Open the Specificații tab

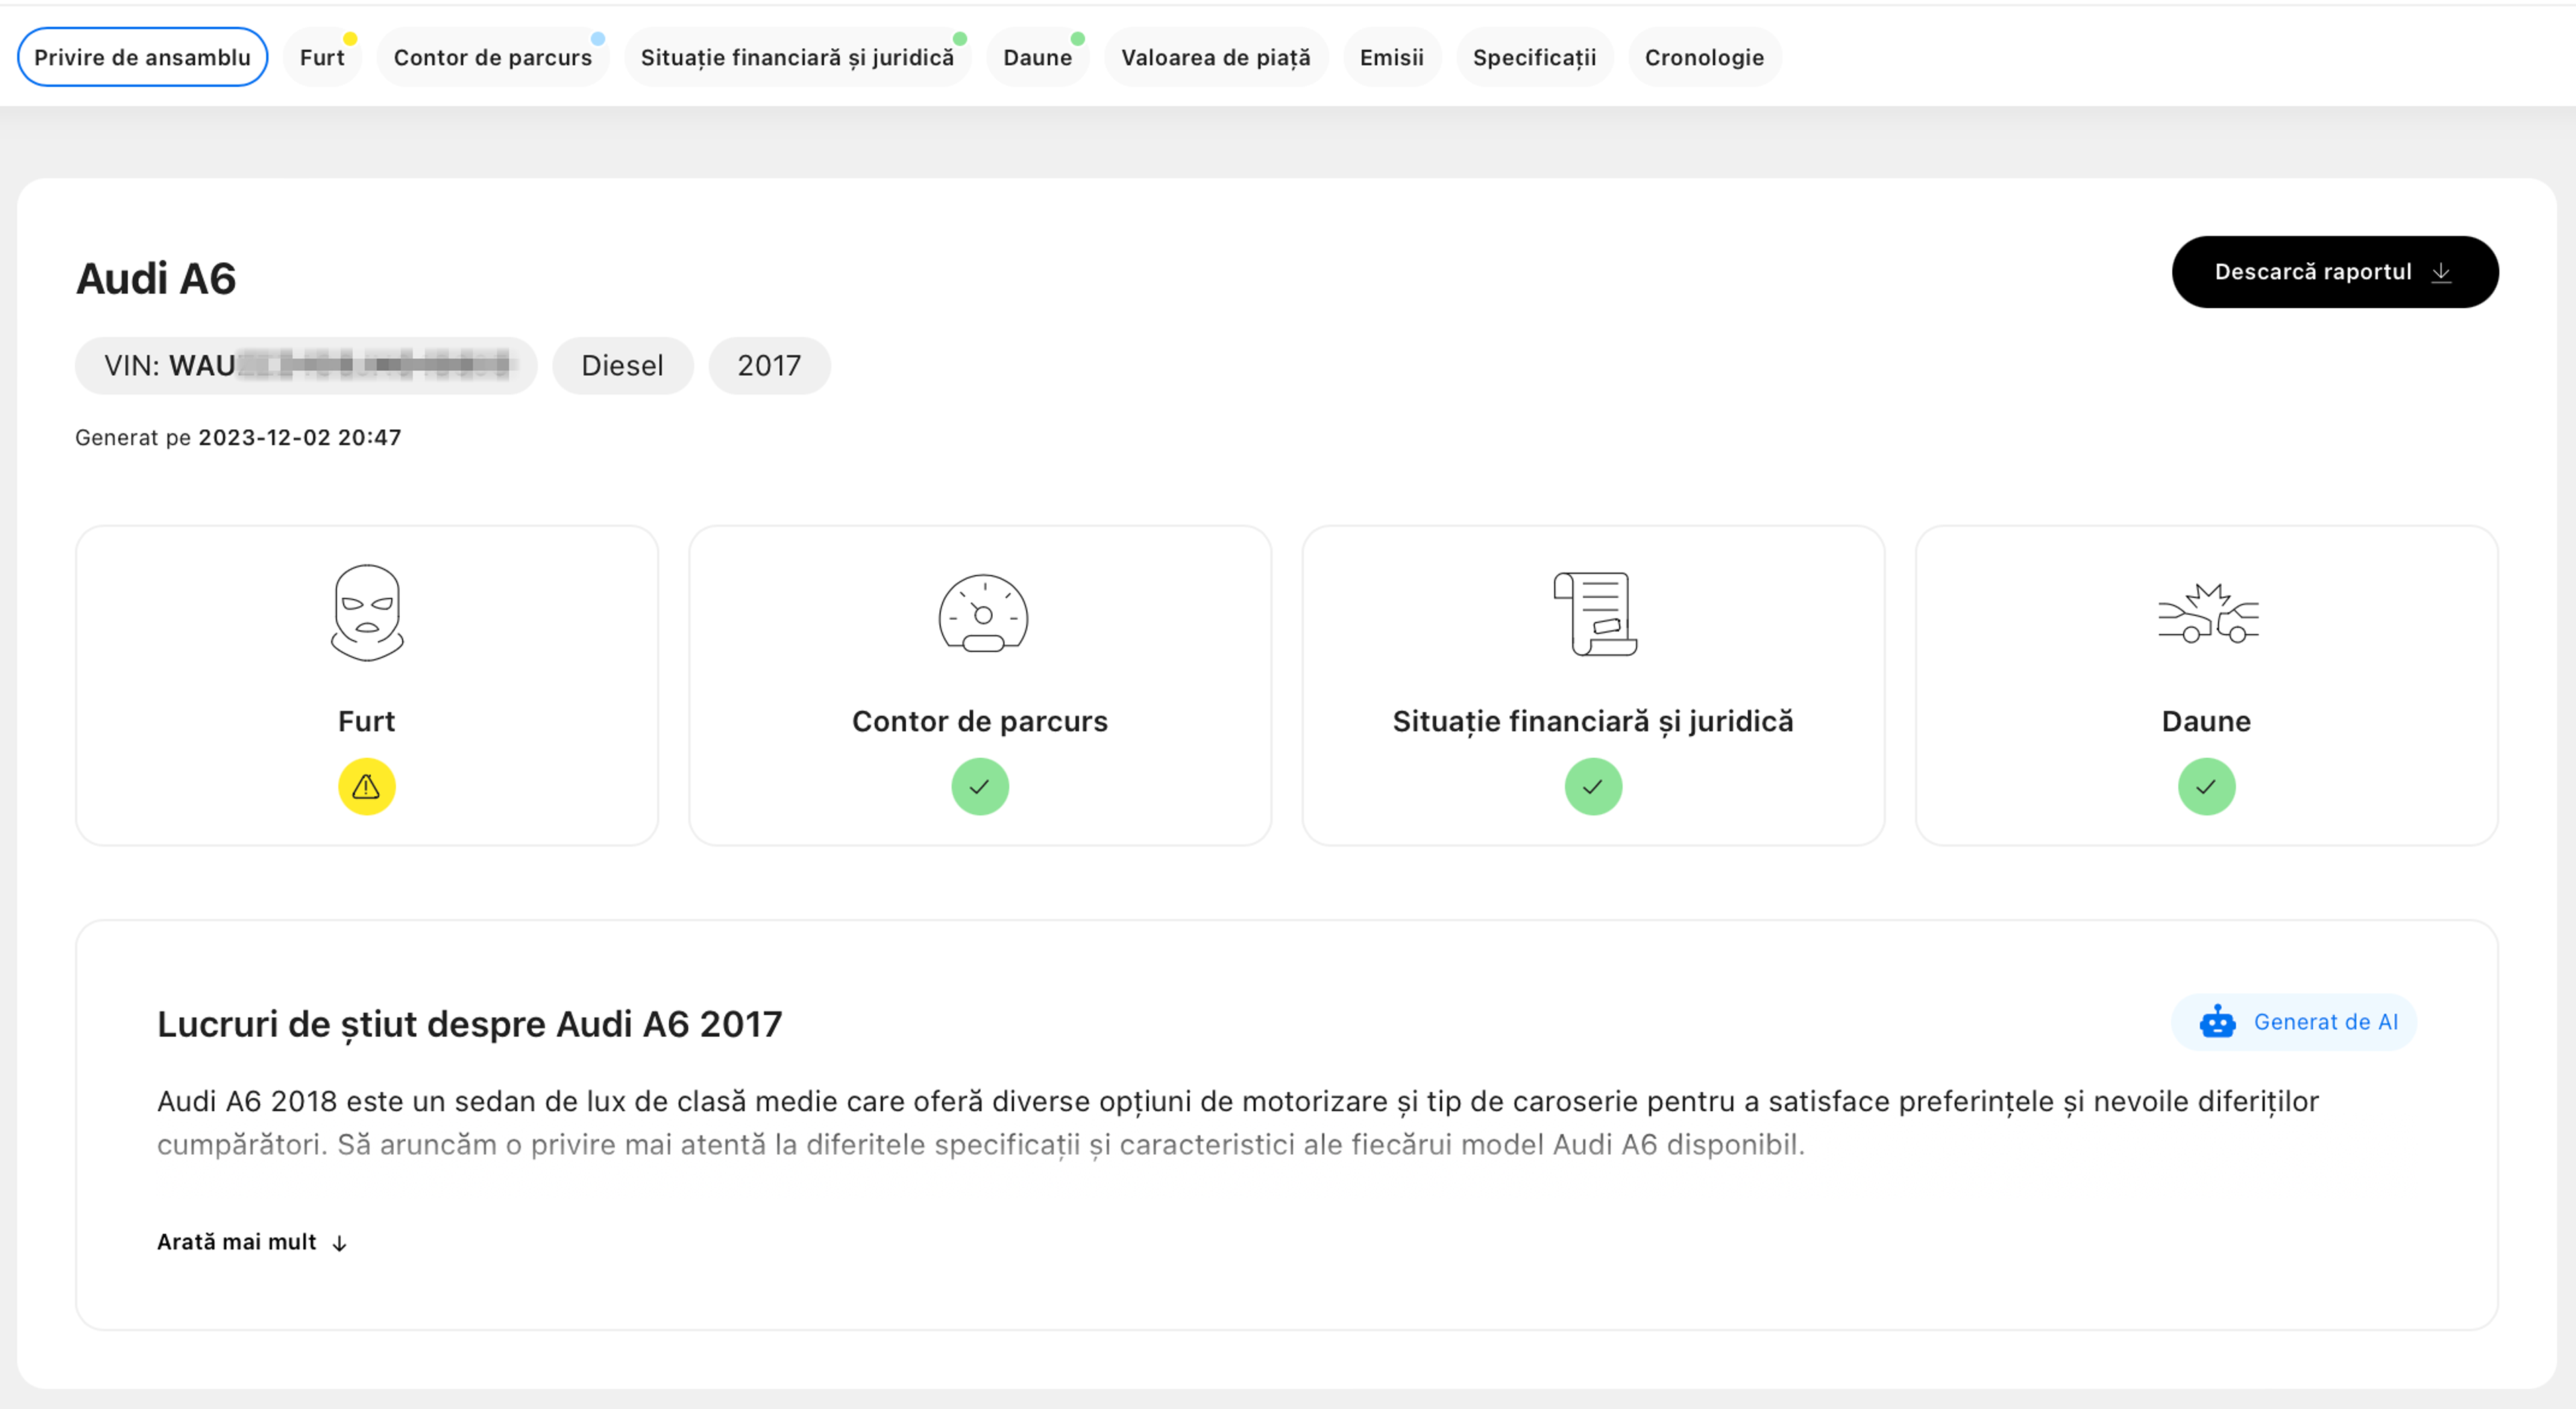tap(1534, 57)
